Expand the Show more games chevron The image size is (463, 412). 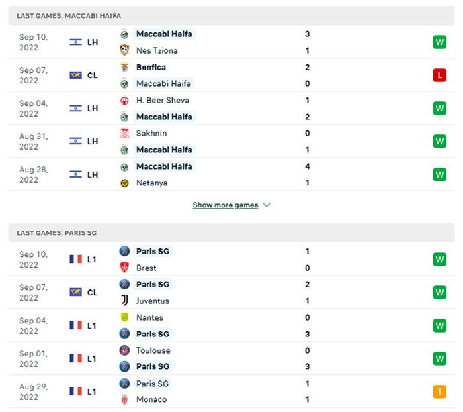coord(267,205)
